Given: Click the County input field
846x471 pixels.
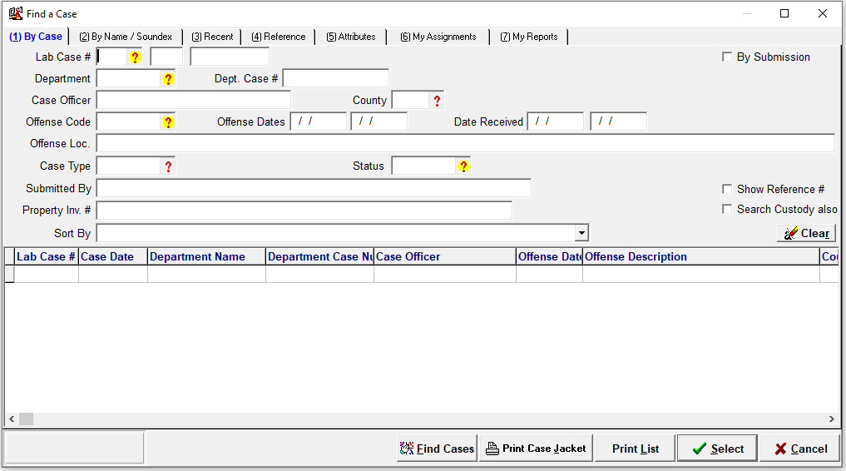Looking at the screenshot, I should [x=411, y=100].
